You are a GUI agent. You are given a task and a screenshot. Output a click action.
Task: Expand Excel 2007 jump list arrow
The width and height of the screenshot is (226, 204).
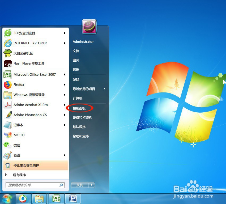click(65, 75)
